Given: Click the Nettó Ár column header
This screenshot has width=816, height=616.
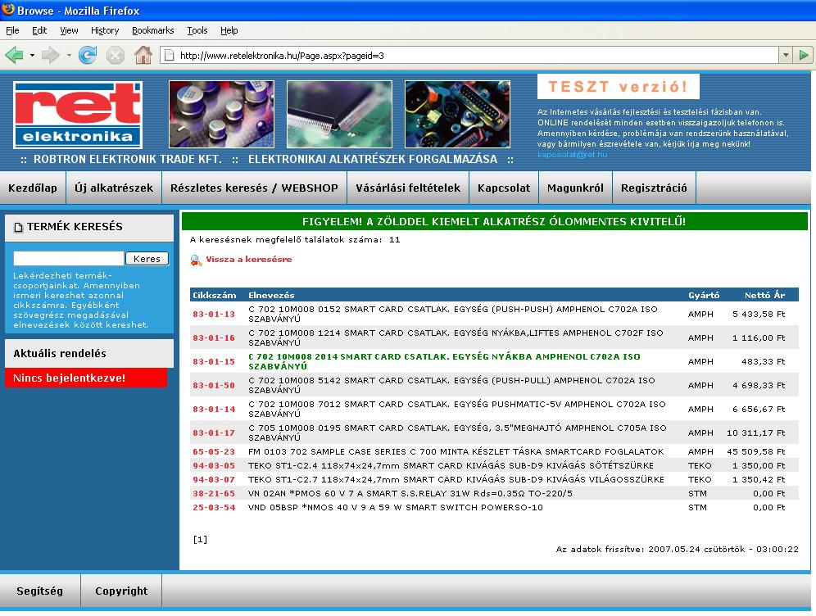Looking at the screenshot, I should pyautogui.click(x=764, y=295).
